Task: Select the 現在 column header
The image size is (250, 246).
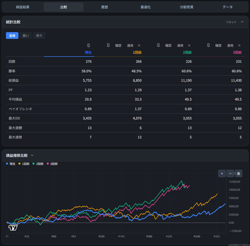Action: (88, 52)
